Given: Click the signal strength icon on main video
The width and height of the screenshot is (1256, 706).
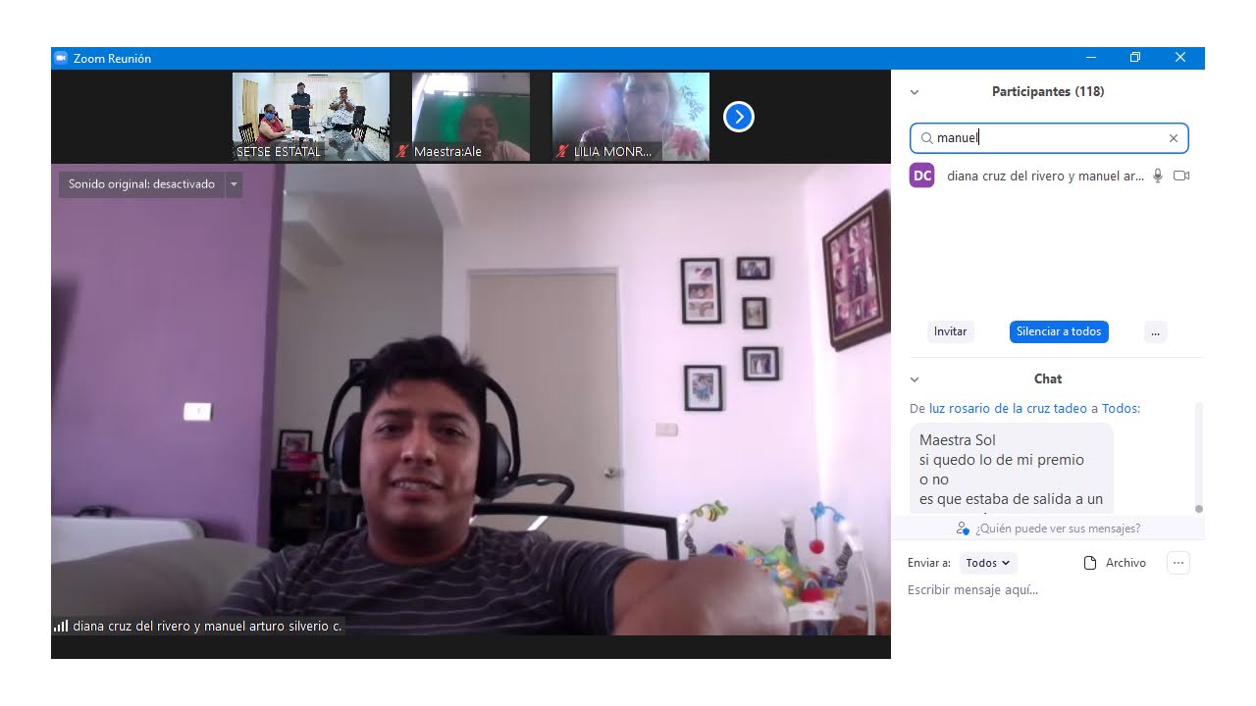Looking at the screenshot, I should coord(61,626).
